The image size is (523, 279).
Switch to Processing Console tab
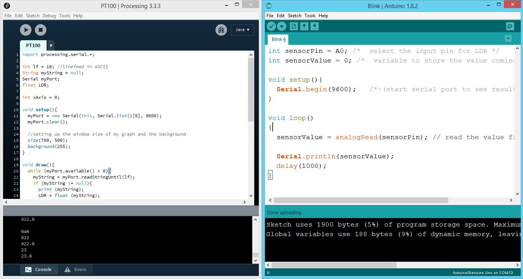click(x=39, y=269)
